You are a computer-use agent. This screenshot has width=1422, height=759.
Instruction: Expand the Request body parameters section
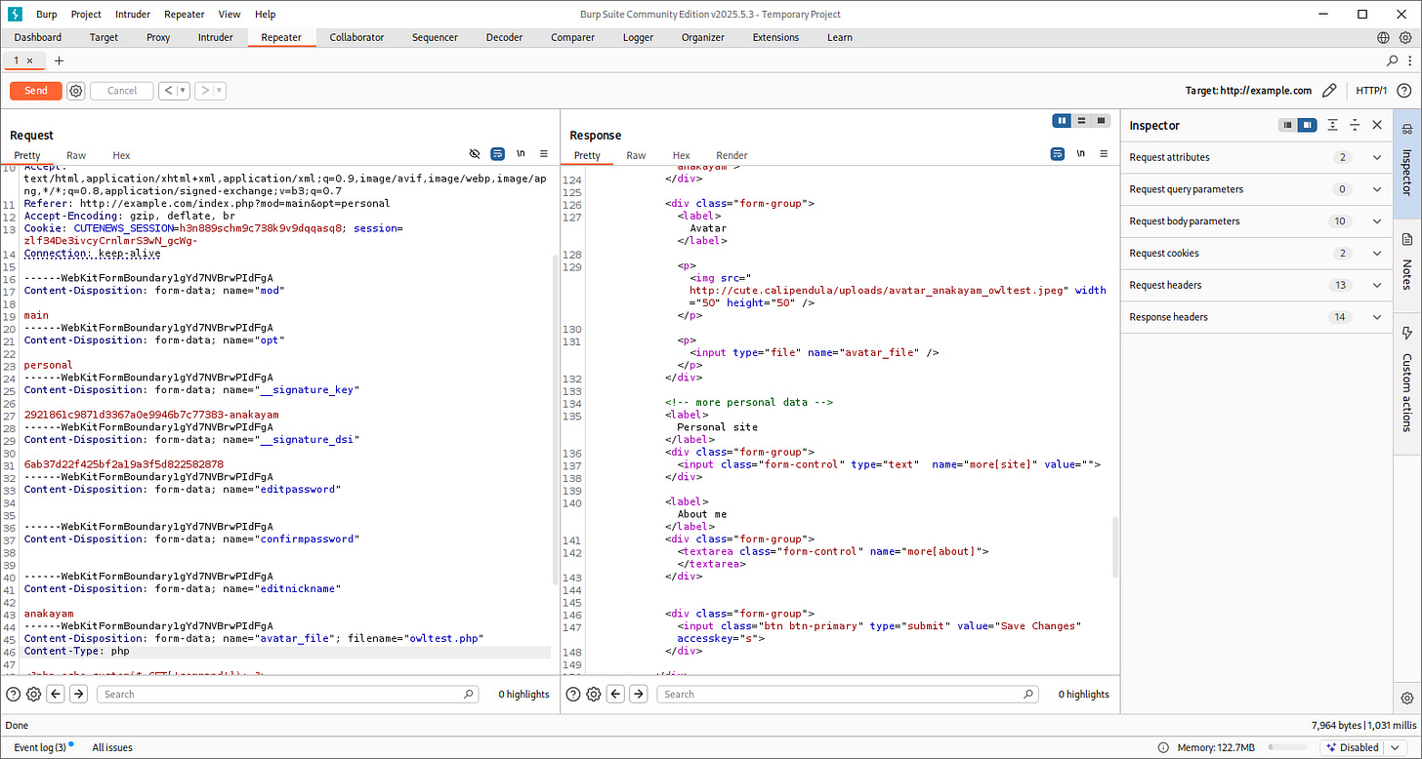(x=1377, y=221)
